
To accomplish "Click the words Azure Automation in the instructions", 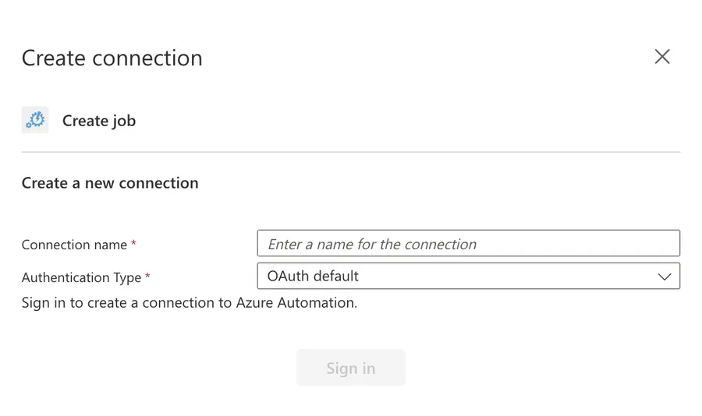I will click(x=295, y=302).
